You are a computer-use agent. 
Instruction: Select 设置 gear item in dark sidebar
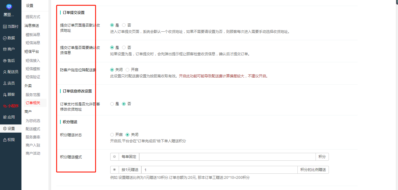coord(11,129)
